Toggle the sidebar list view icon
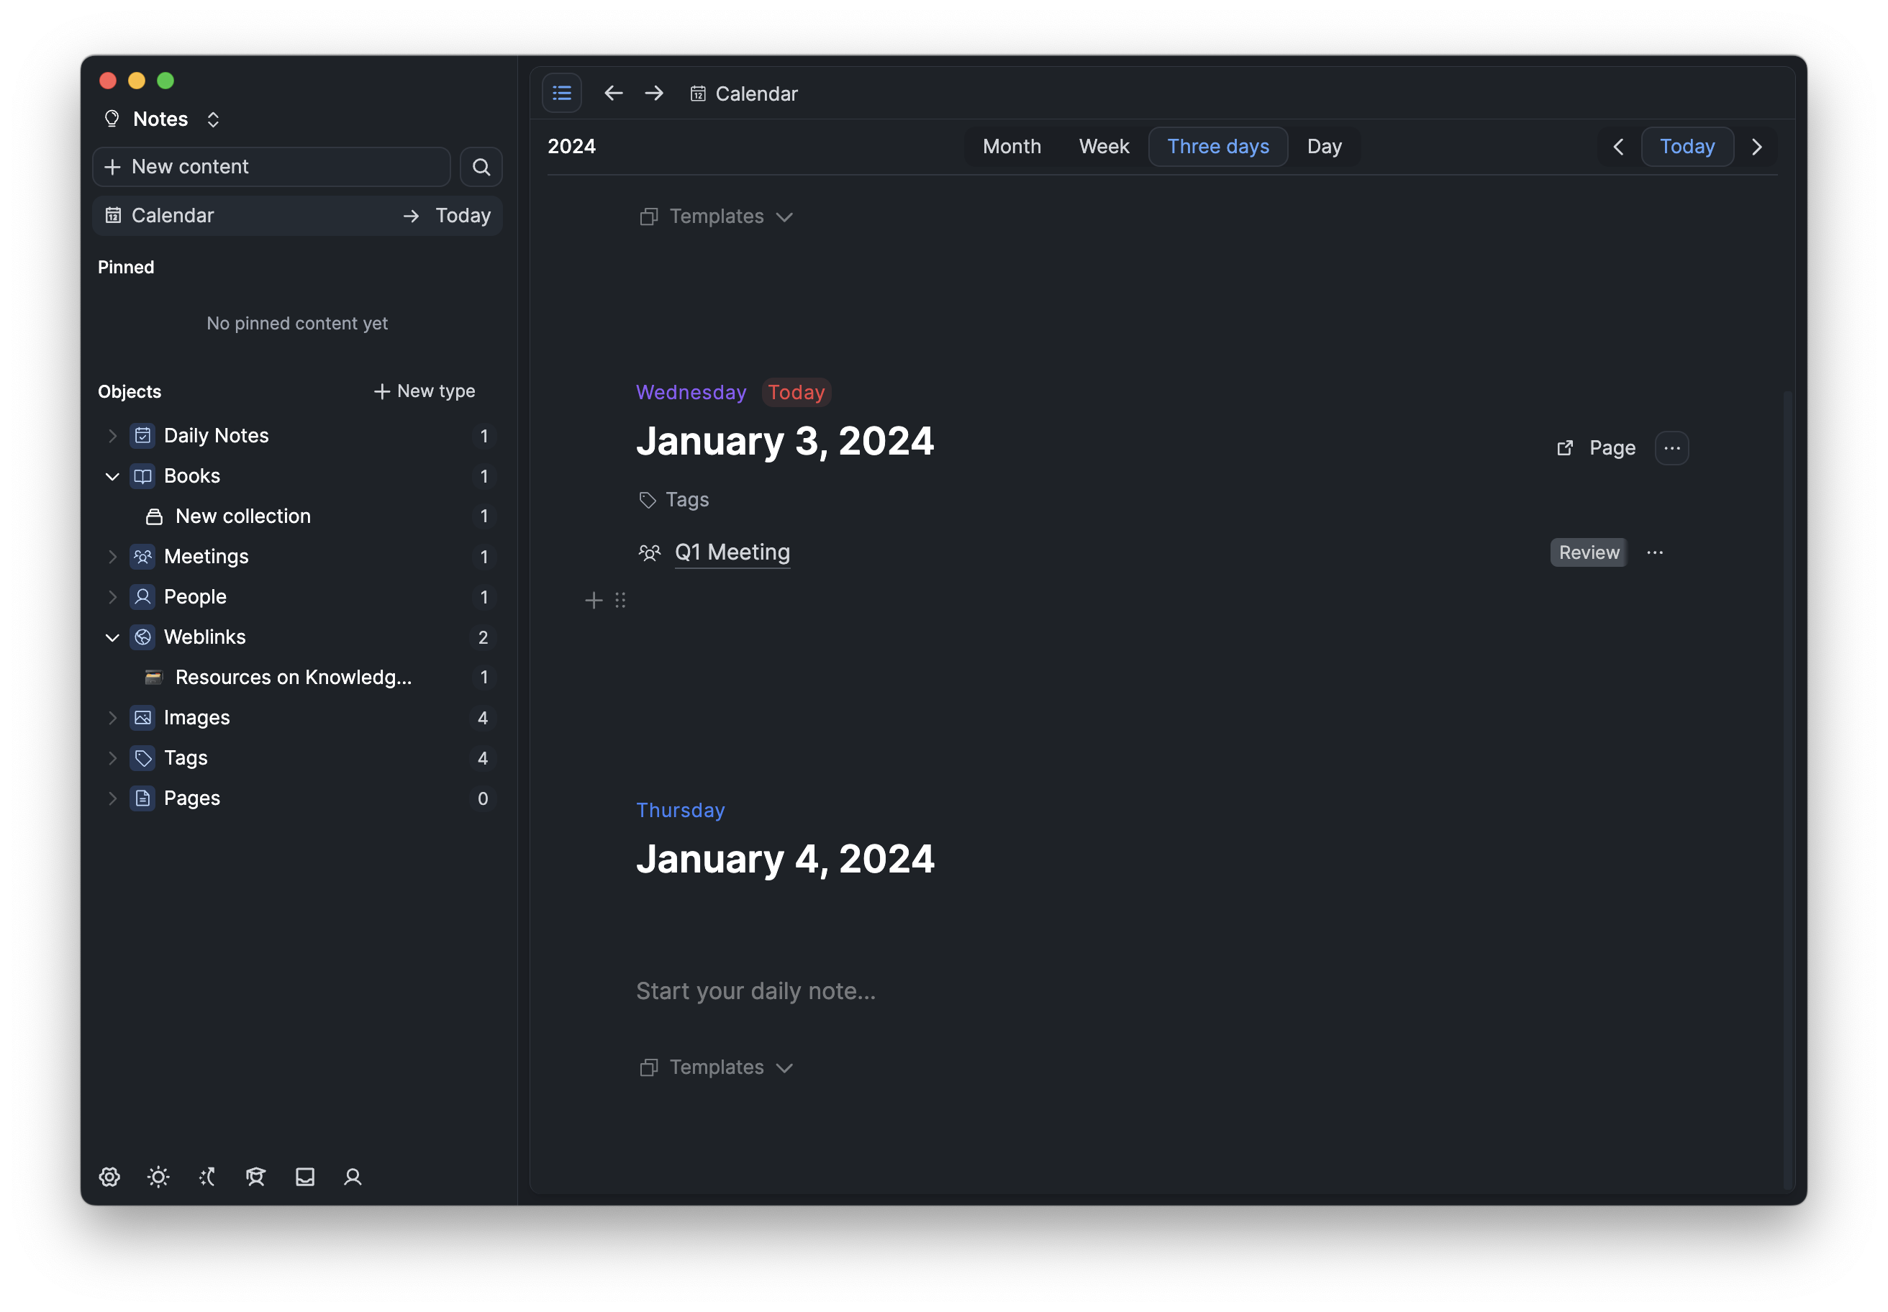Image resolution: width=1888 pixels, height=1312 pixels. [x=562, y=93]
